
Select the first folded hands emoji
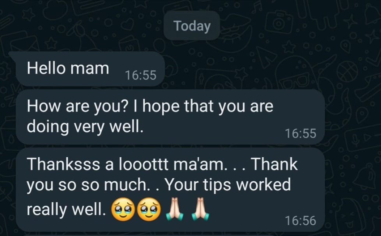(x=174, y=209)
